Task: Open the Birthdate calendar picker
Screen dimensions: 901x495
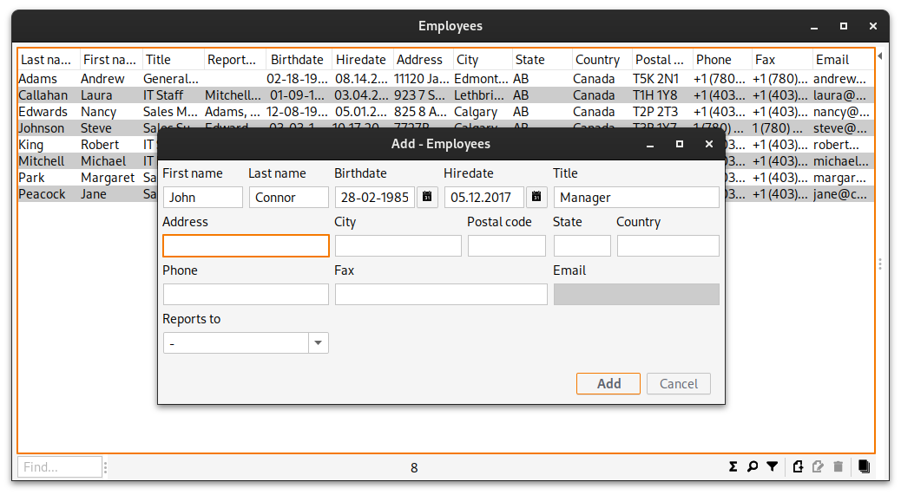Action: click(x=427, y=198)
